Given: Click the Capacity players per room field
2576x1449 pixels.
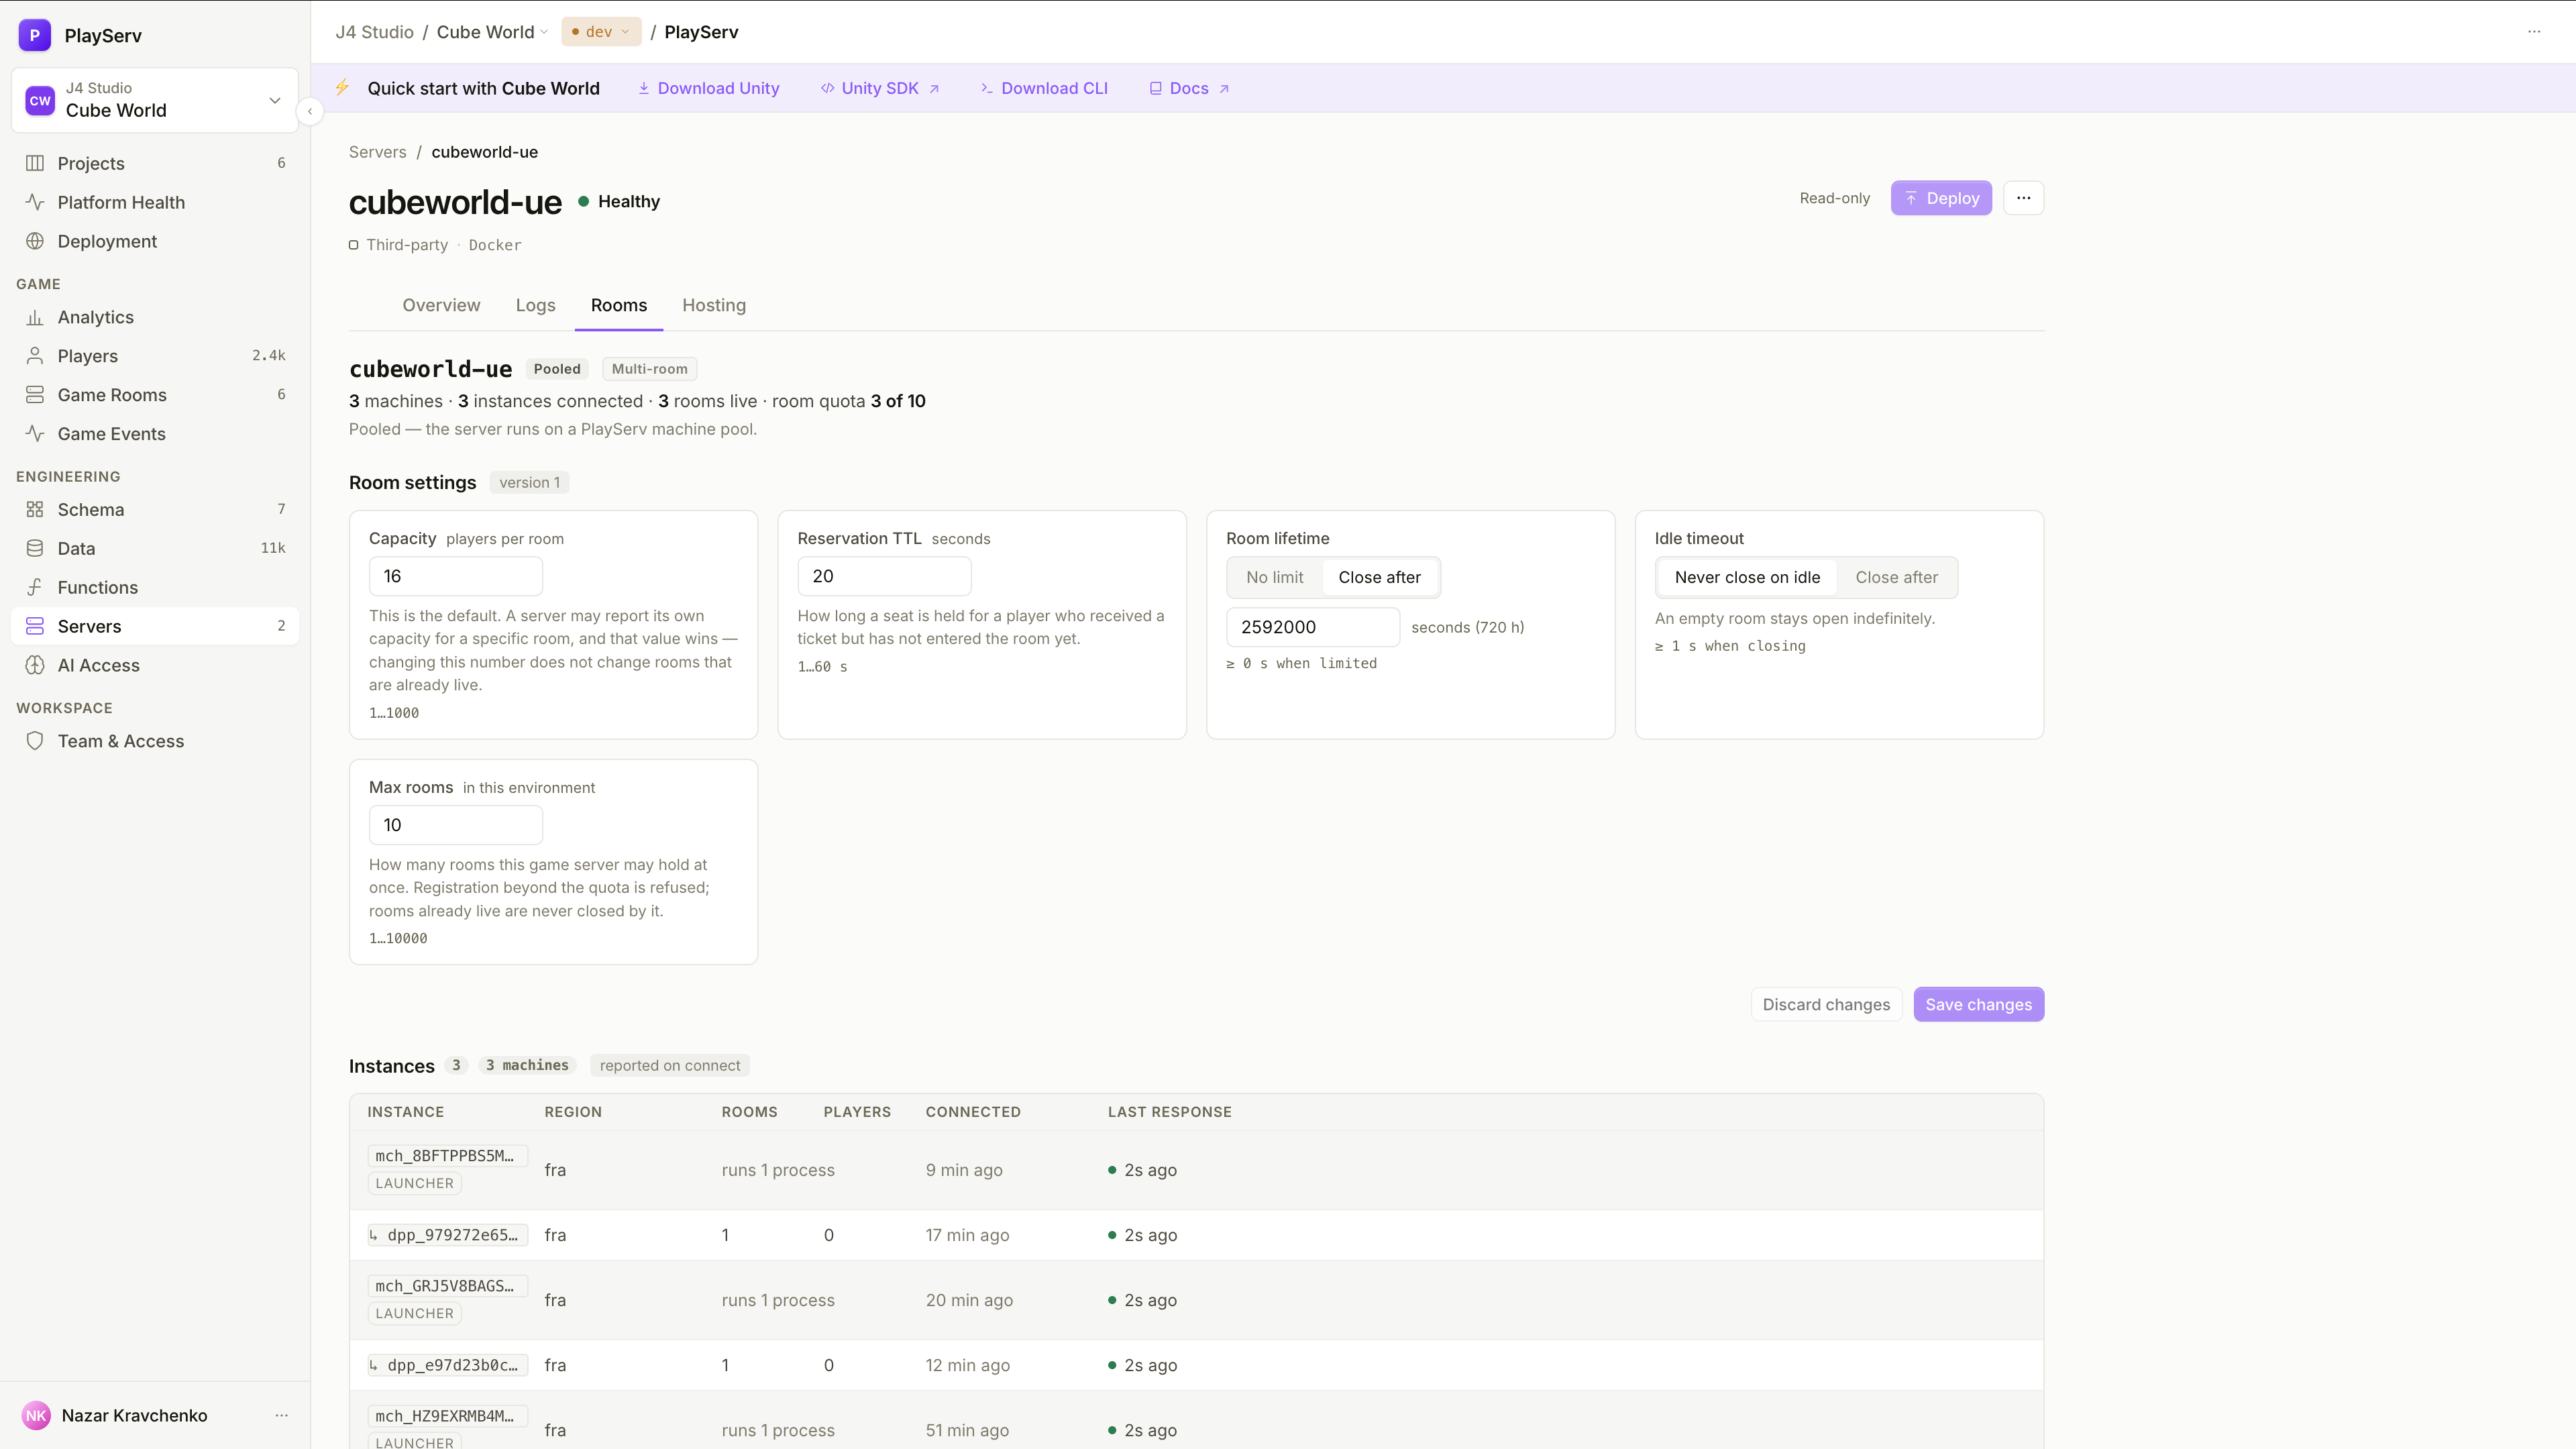Looking at the screenshot, I should [455, 576].
